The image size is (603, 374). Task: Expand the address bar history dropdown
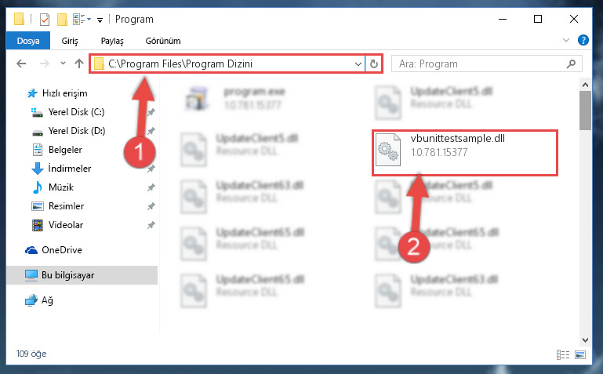pyautogui.click(x=358, y=64)
